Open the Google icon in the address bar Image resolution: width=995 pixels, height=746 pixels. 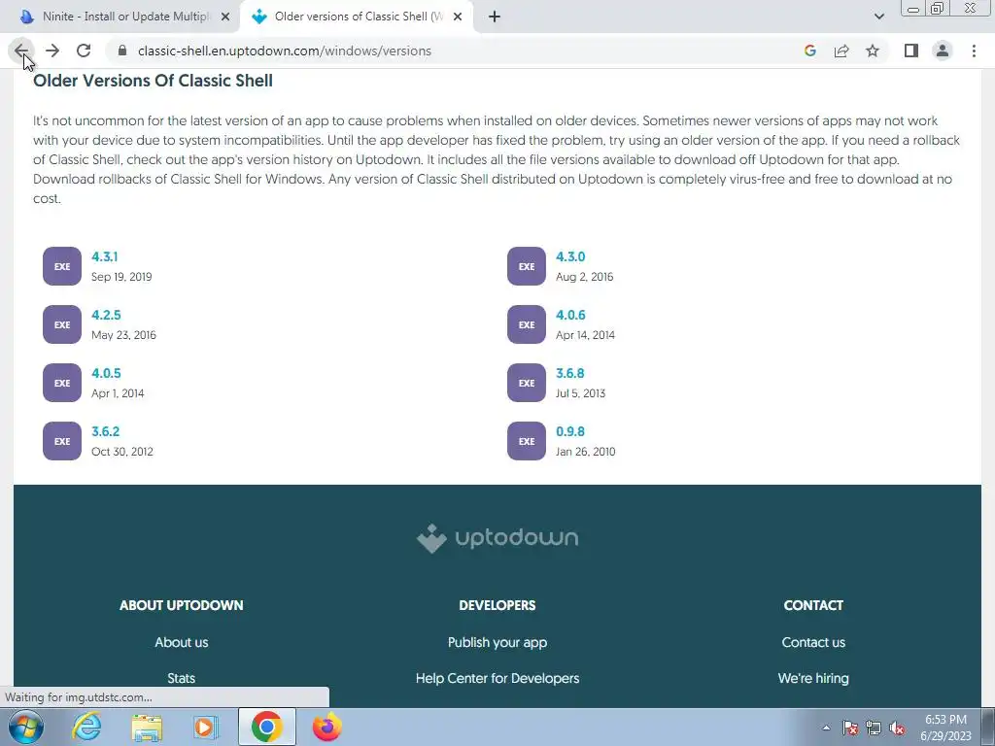pyautogui.click(x=809, y=51)
